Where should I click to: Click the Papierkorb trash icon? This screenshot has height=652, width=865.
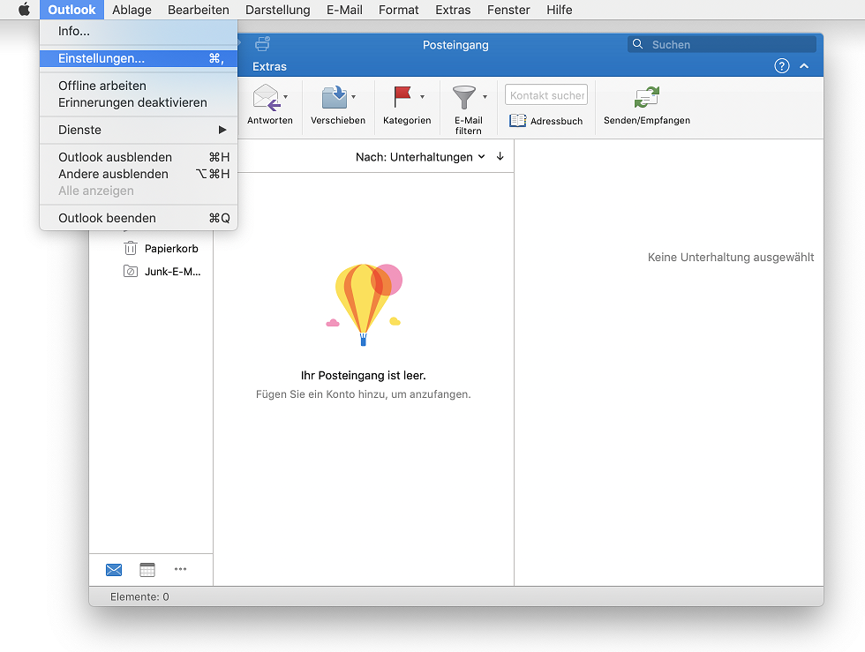(131, 248)
